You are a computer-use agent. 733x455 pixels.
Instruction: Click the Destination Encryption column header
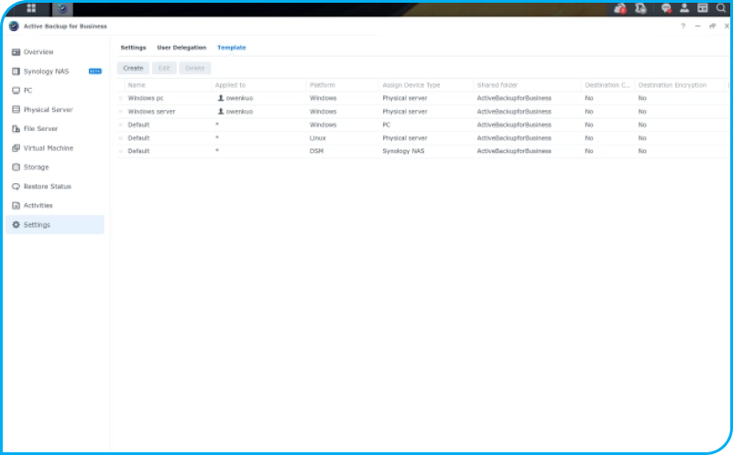679,85
